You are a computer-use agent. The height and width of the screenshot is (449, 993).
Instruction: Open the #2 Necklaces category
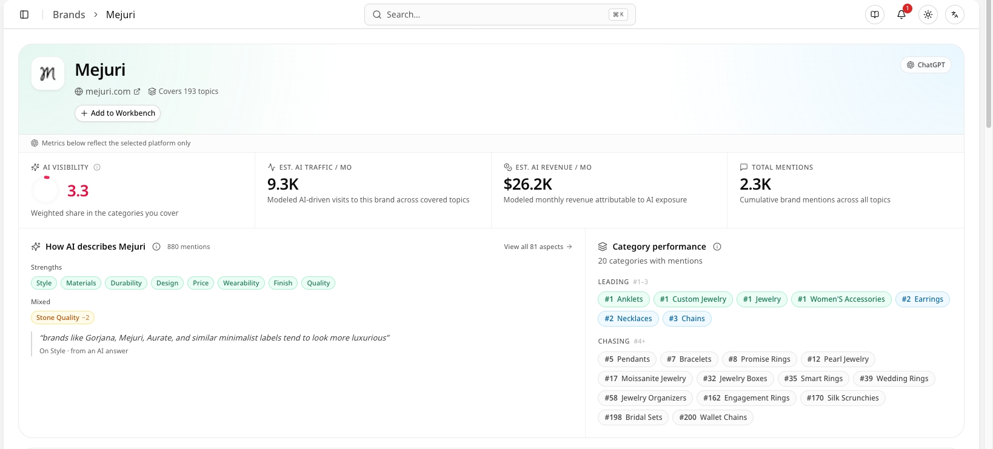tap(628, 319)
